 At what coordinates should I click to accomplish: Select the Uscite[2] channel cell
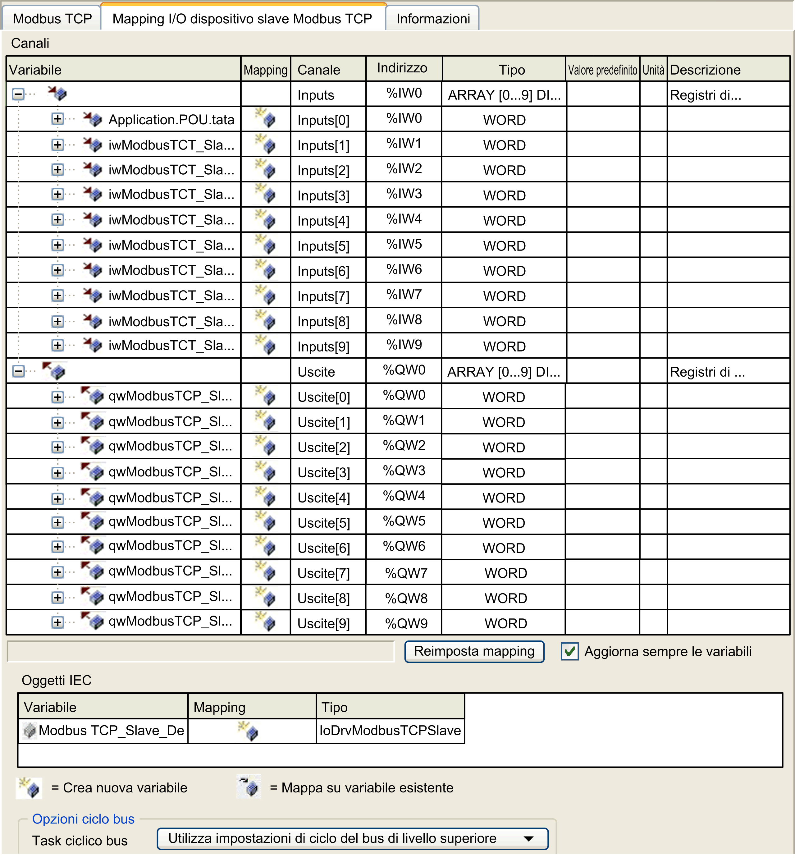point(328,447)
